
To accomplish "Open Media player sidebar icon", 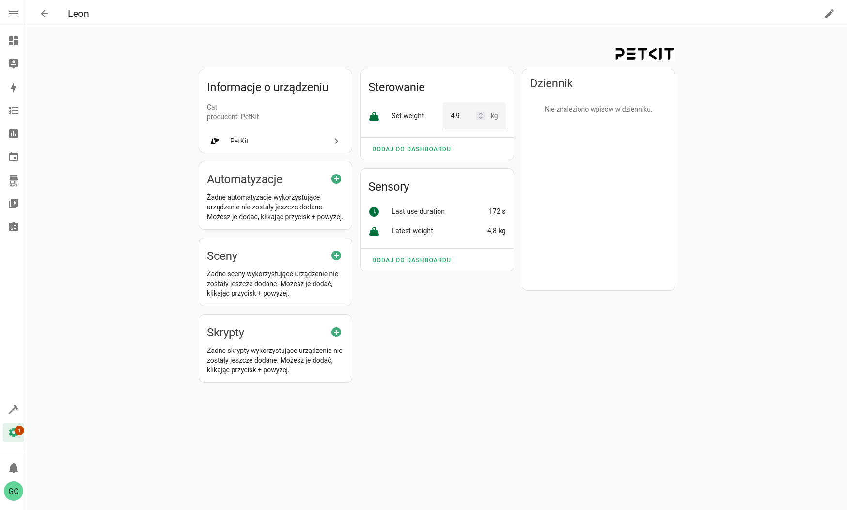I will tap(14, 204).
